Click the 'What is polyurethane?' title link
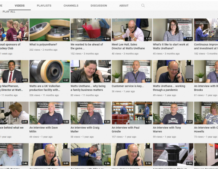This screenshot has height=169, width=218. [43, 44]
